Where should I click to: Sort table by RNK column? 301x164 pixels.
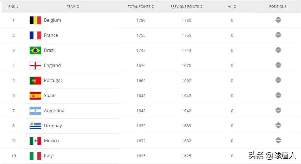tap(13, 6)
